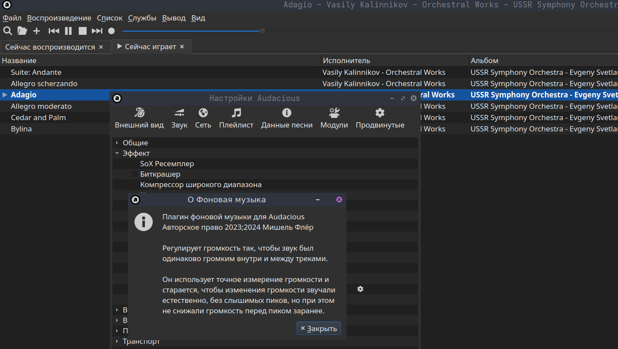Click the search library magnifier icon
The image size is (618, 349).
[7, 31]
